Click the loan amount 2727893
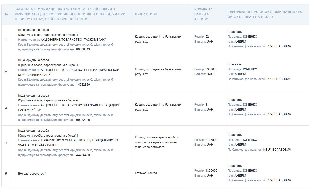Viewport: 313px width, 191px height. (211, 140)
